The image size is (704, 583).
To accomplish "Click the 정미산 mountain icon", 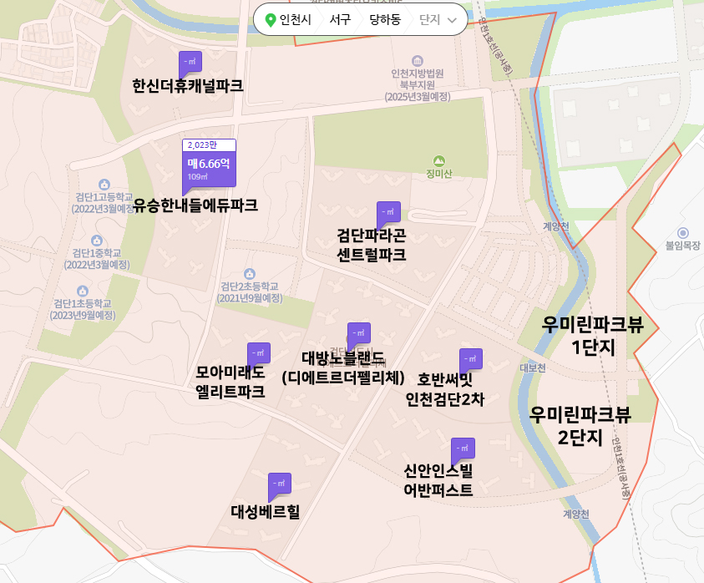I will pos(439,161).
